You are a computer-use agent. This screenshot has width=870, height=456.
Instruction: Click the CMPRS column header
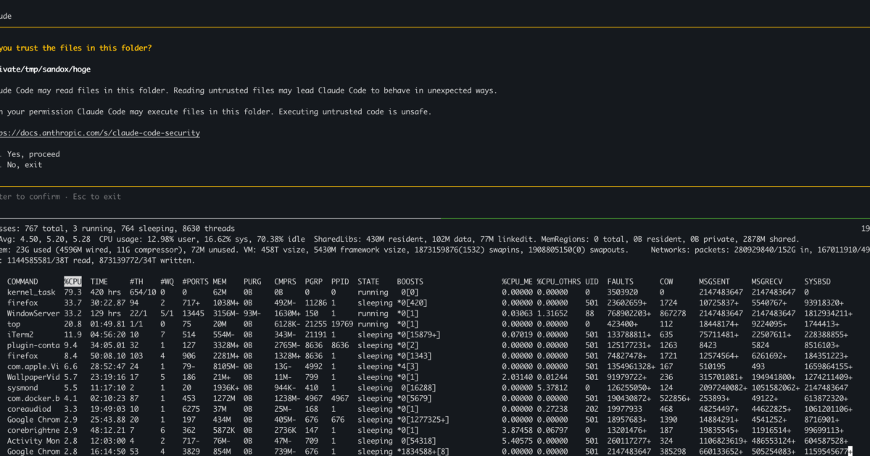286,282
